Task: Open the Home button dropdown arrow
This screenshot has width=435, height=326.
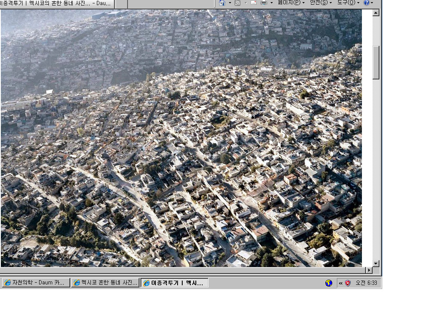Action: [230, 3]
